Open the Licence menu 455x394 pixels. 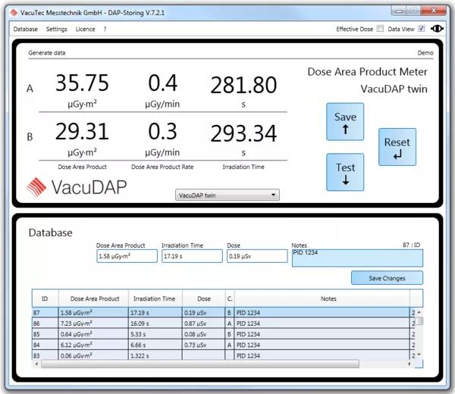coord(85,29)
